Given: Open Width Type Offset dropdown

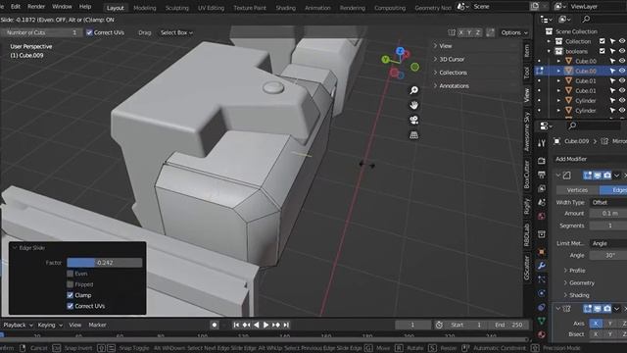Looking at the screenshot, I should [x=608, y=203].
